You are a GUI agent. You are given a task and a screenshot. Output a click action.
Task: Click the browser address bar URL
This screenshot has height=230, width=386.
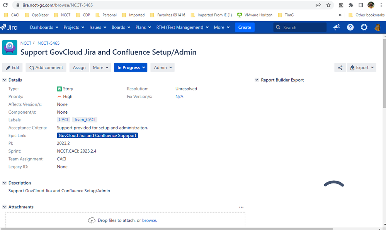[58, 5]
